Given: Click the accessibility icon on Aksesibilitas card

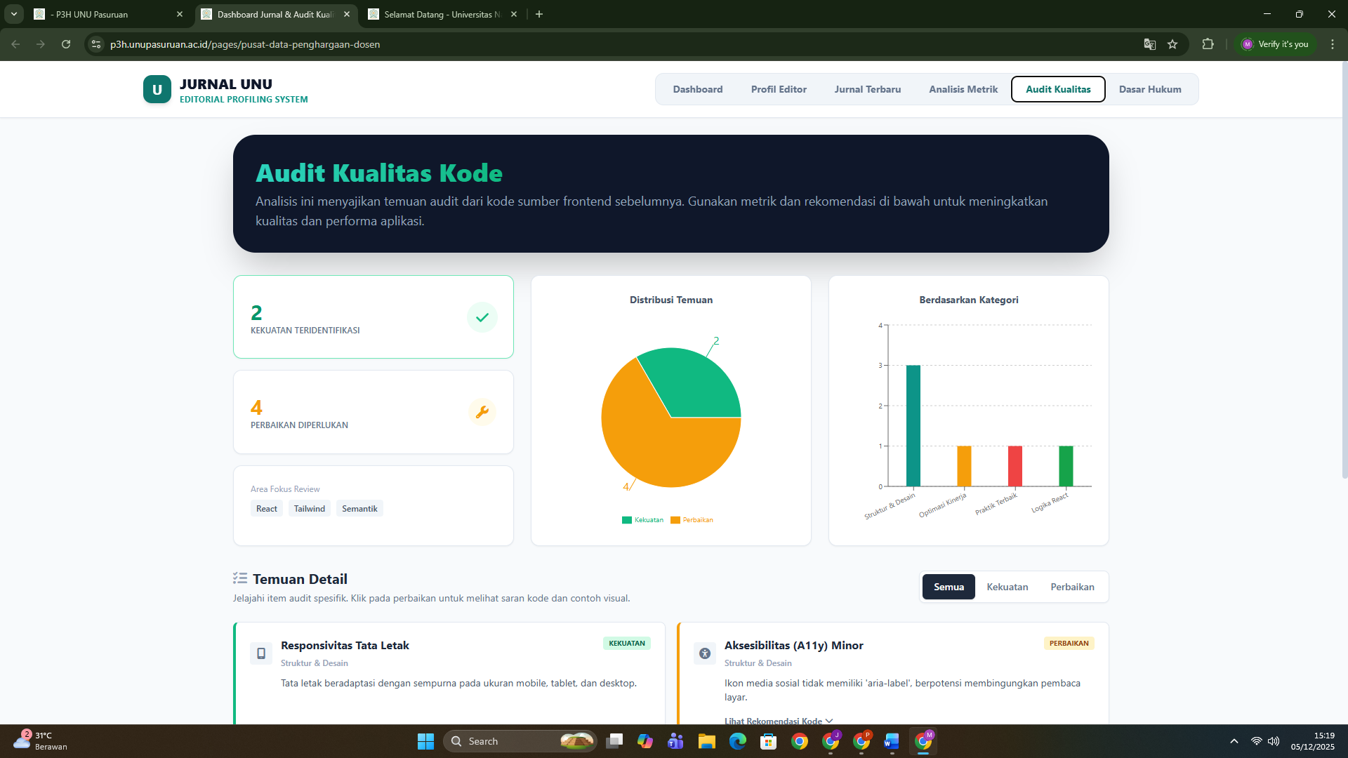Looking at the screenshot, I should pyautogui.click(x=705, y=653).
